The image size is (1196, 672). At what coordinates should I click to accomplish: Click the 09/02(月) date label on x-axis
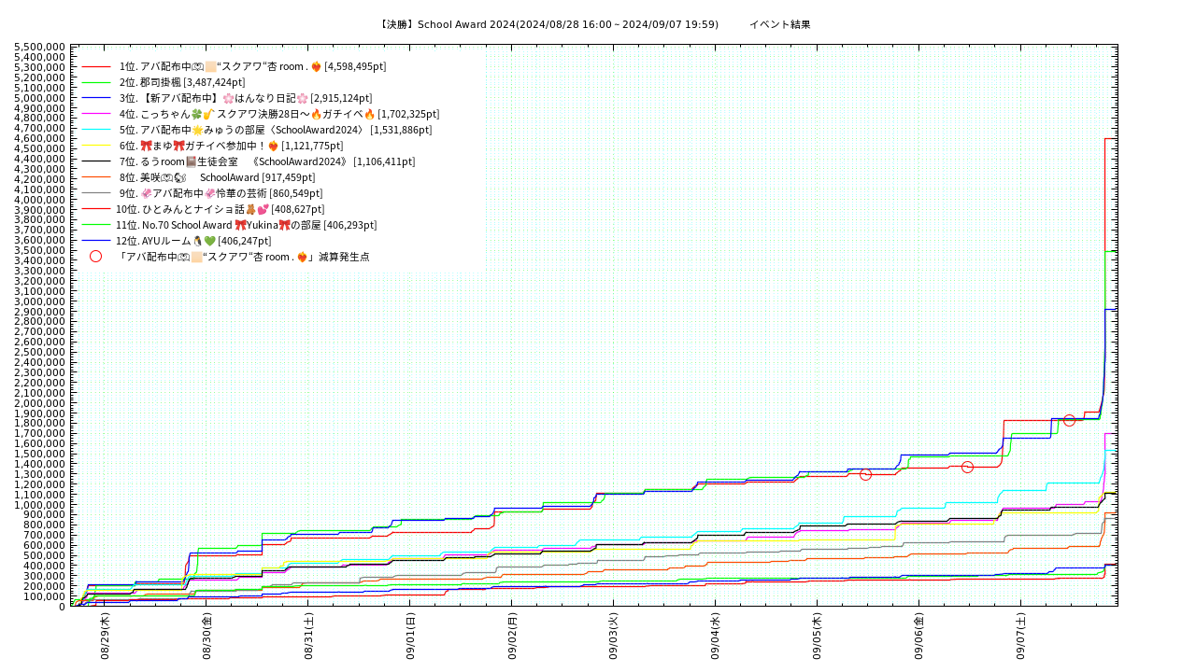(512, 637)
